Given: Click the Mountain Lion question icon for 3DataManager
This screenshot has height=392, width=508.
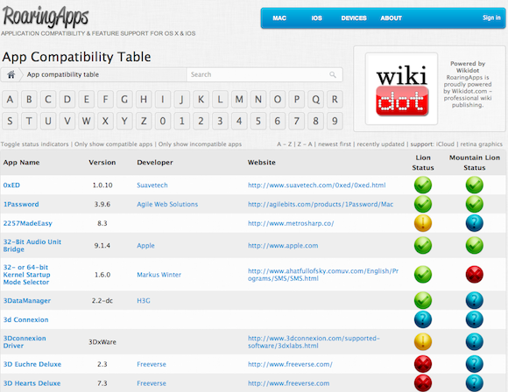Looking at the screenshot, I should tap(475, 300).
